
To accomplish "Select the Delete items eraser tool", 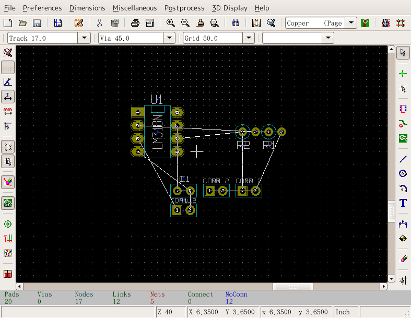I will point(403,258).
